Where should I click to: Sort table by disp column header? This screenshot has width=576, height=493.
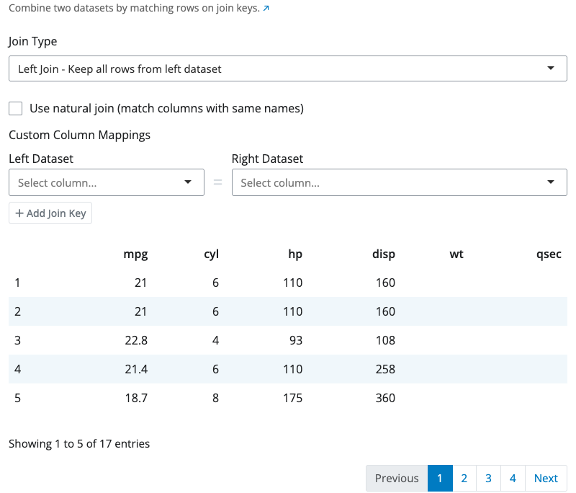coord(384,254)
